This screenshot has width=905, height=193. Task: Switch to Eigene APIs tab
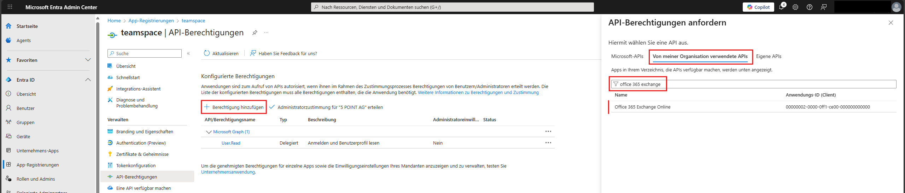[x=769, y=56]
